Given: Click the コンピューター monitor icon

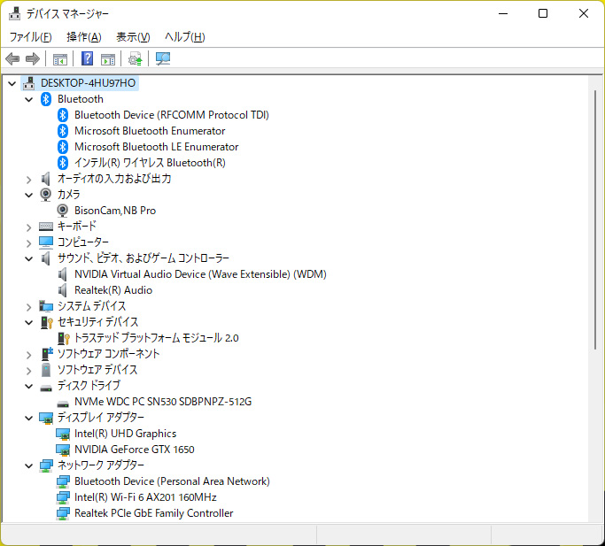Looking at the screenshot, I should coord(46,242).
